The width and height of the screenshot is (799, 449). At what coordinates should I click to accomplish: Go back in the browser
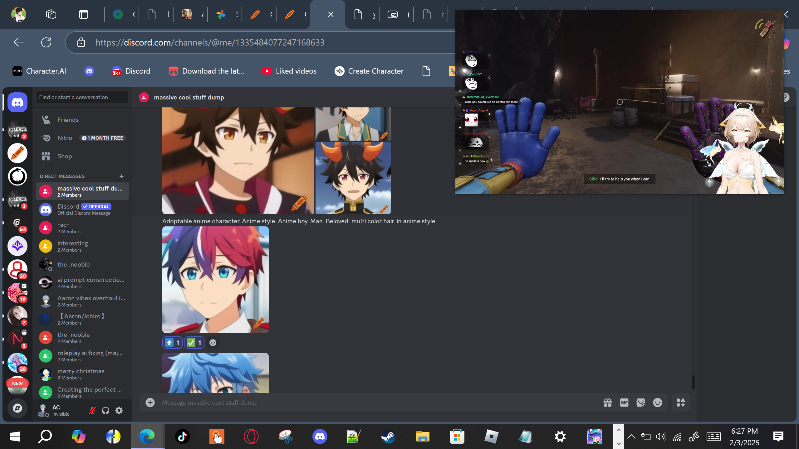coord(19,42)
